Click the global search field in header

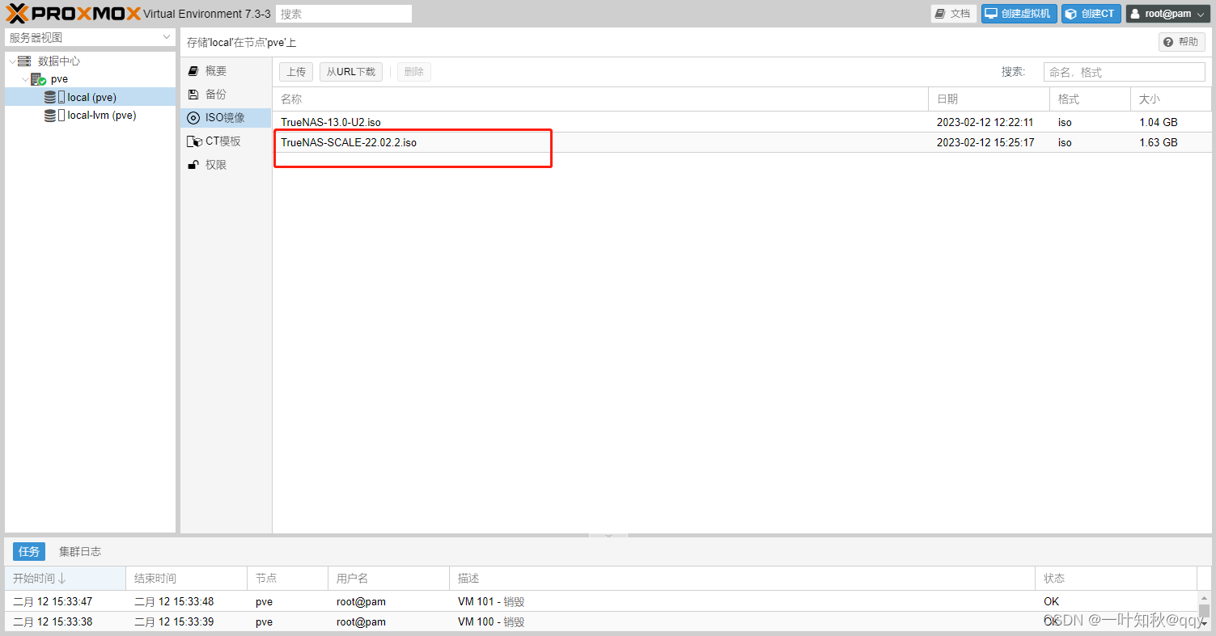pos(344,14)
